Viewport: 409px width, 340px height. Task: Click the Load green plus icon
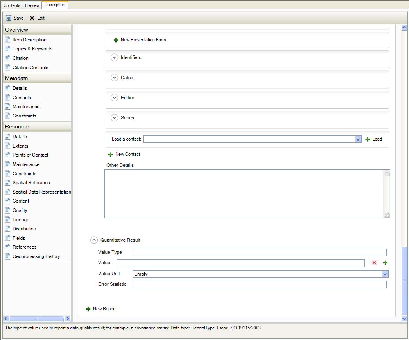[x=368, y=139]
